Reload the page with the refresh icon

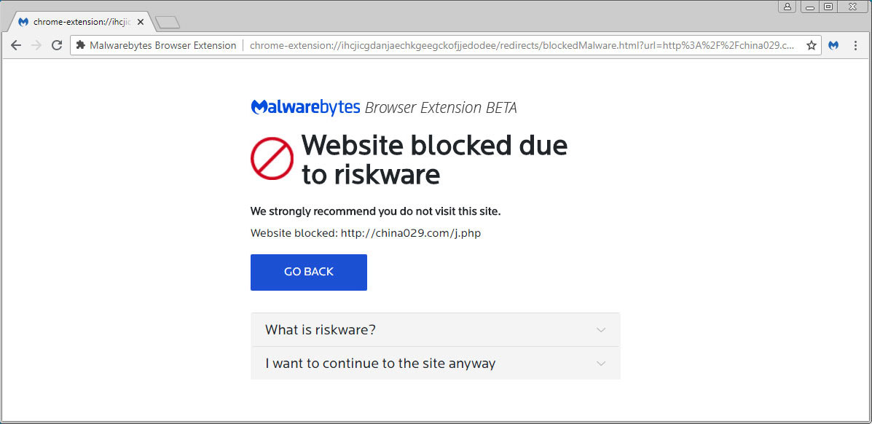57,45
